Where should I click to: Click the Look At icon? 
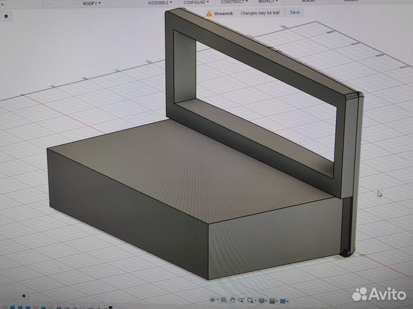(223, 300)
